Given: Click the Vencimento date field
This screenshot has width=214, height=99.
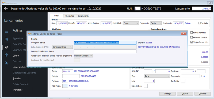Looking at the screenshot, I should pos(178,23).
